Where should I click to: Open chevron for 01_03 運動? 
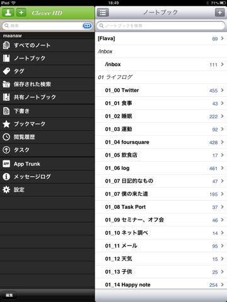tap(222, 129)
